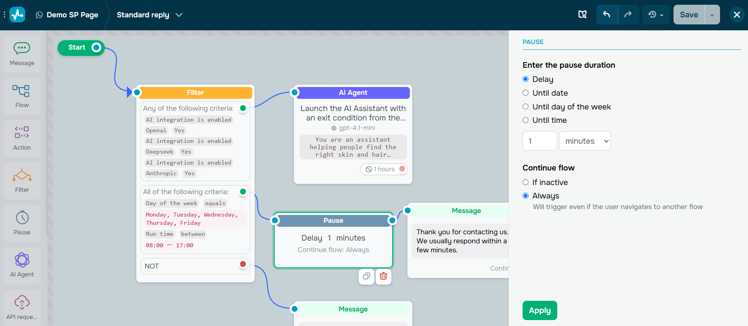Add an AI Agent block from the sidebar

22,265
